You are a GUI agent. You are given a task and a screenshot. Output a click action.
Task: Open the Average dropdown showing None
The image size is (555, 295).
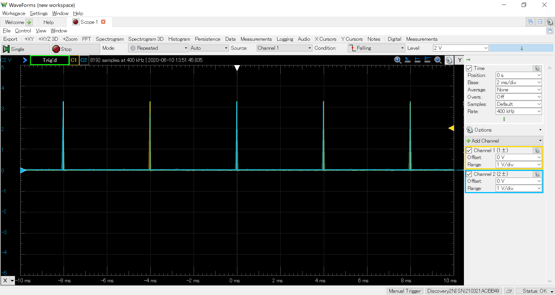tap(519, 90)
